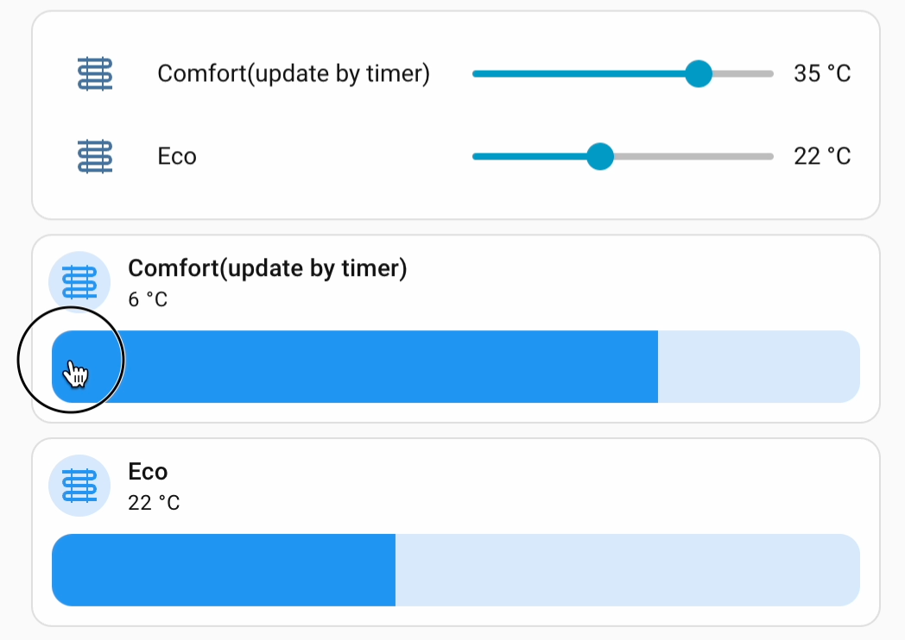Screen dimensions: 905x640
Task: Open the Comfort(update by timer) row label
Action: point(294,74)
